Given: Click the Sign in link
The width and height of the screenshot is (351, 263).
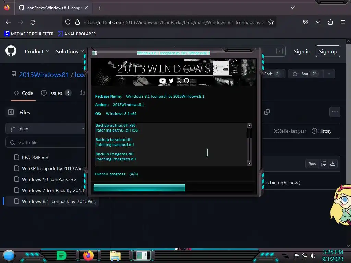Looking at the screenshot, I should coord(302,52).
